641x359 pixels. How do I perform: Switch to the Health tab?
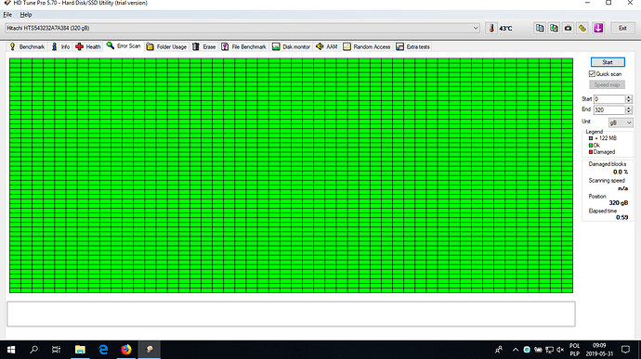pyautogui.click(x=88, y=46)
